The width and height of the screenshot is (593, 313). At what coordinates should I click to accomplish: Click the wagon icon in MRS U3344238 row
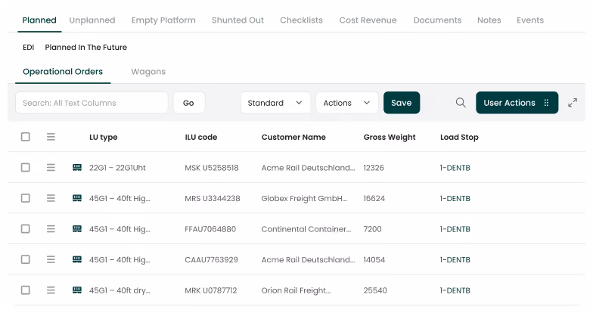tap(77, 198)
